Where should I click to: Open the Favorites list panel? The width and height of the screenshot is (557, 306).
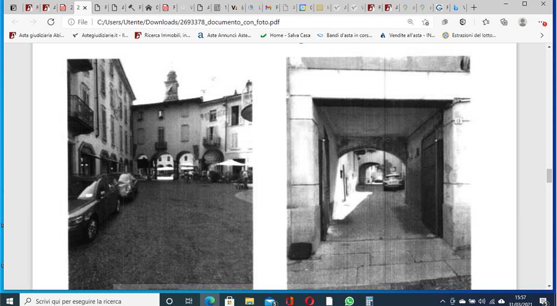pos(486,22)
